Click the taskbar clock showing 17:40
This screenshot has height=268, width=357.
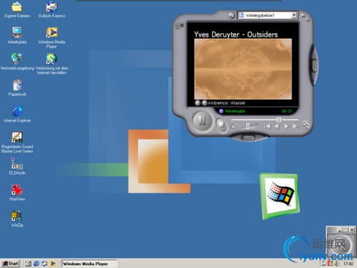[x=348, y=264]
